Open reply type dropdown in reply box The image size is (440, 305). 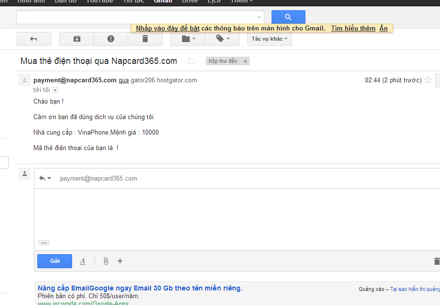(x=45, y=178)
